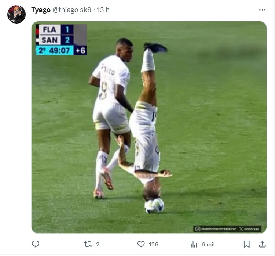Reply to Tyago's post
The width and height of the screenshot is (275, 256).
pos(36,244)
